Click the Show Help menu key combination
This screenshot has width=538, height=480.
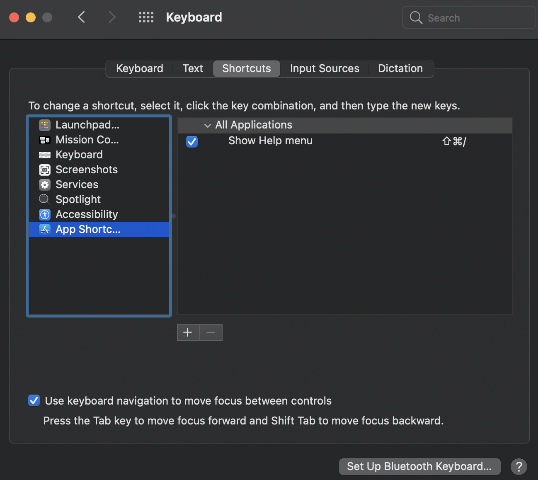tap(454, 141)
